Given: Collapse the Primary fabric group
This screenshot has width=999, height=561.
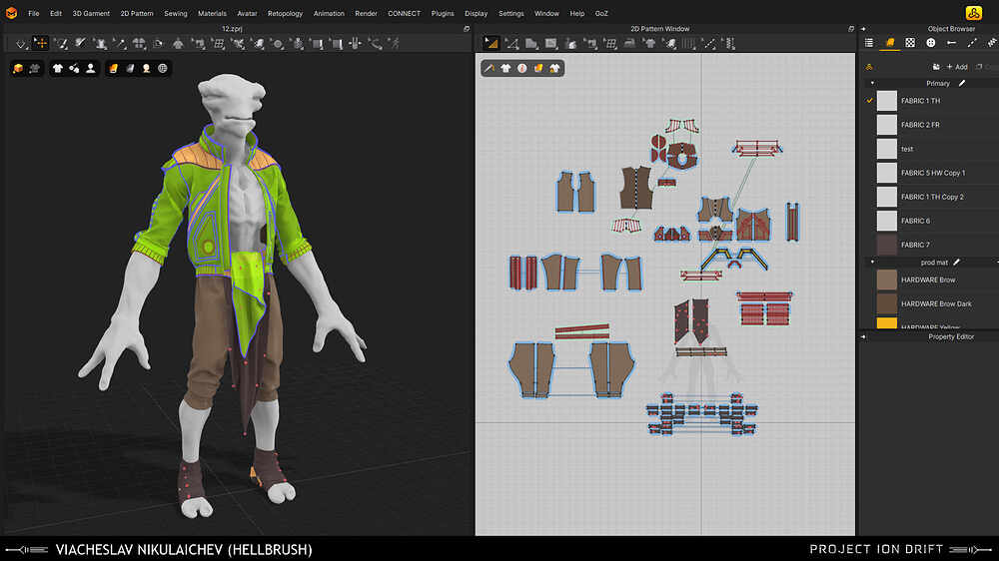Looking at the screenshot, I should [872, 84].
